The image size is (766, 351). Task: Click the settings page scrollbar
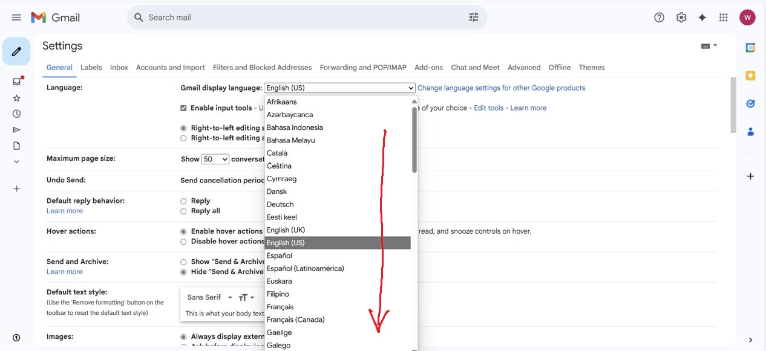(x=733, y=105)
